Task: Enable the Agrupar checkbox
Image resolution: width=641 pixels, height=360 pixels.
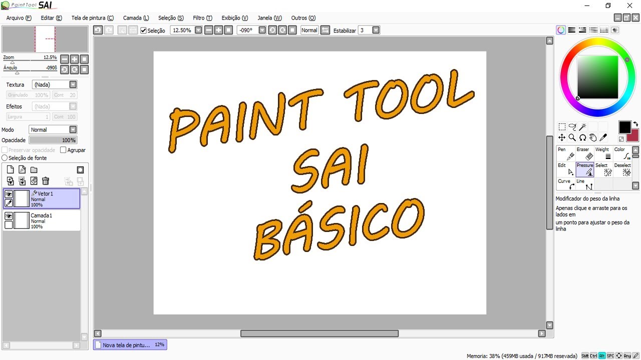Action: pos(63,150)
